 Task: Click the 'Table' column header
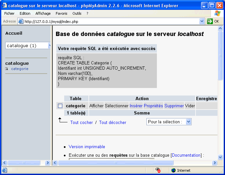[76, 98]
